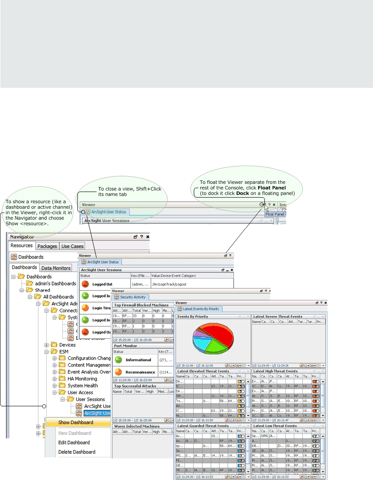Minimize the ArcSight User Sessions data monitor
Viewport: 373px width, 480px height.
(x=227, y=270)
